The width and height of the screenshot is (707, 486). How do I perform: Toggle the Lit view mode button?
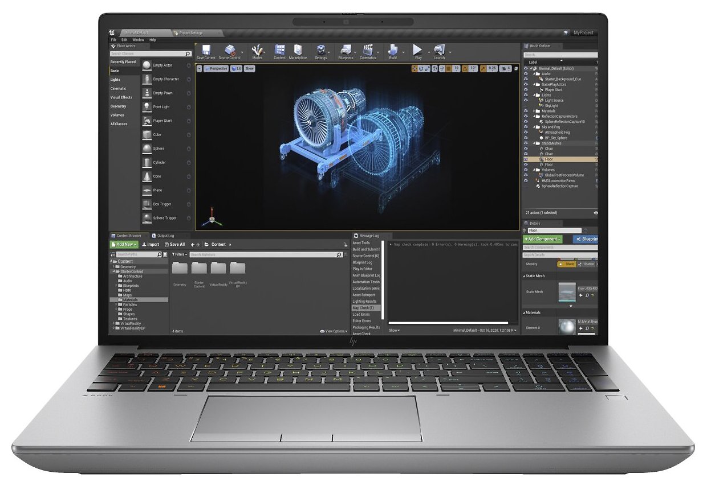click(x=236, y=68)
